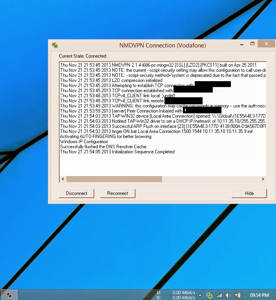Click the battery power tray icon
Image resolution: width=276 pixels, height=300 pixels.
click(x=238, y=295)
